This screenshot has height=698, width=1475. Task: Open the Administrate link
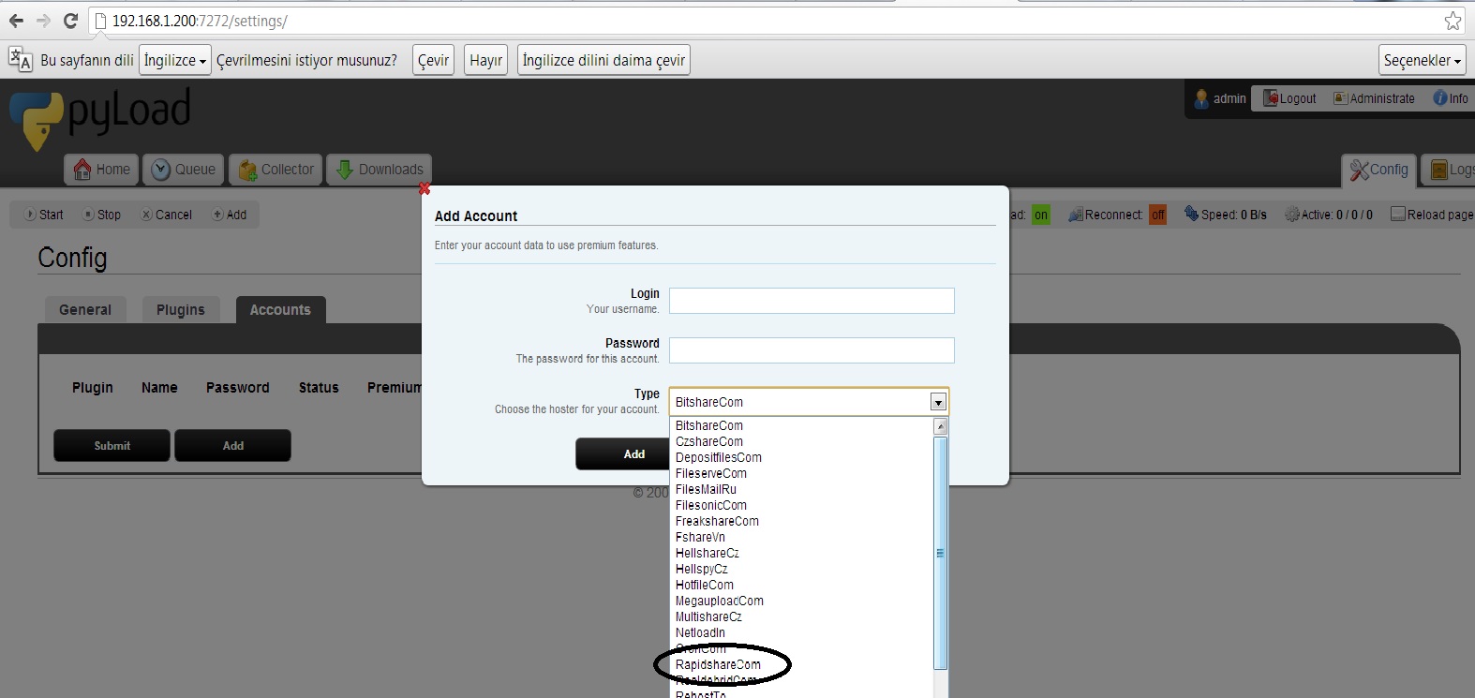coord(1374,98)
